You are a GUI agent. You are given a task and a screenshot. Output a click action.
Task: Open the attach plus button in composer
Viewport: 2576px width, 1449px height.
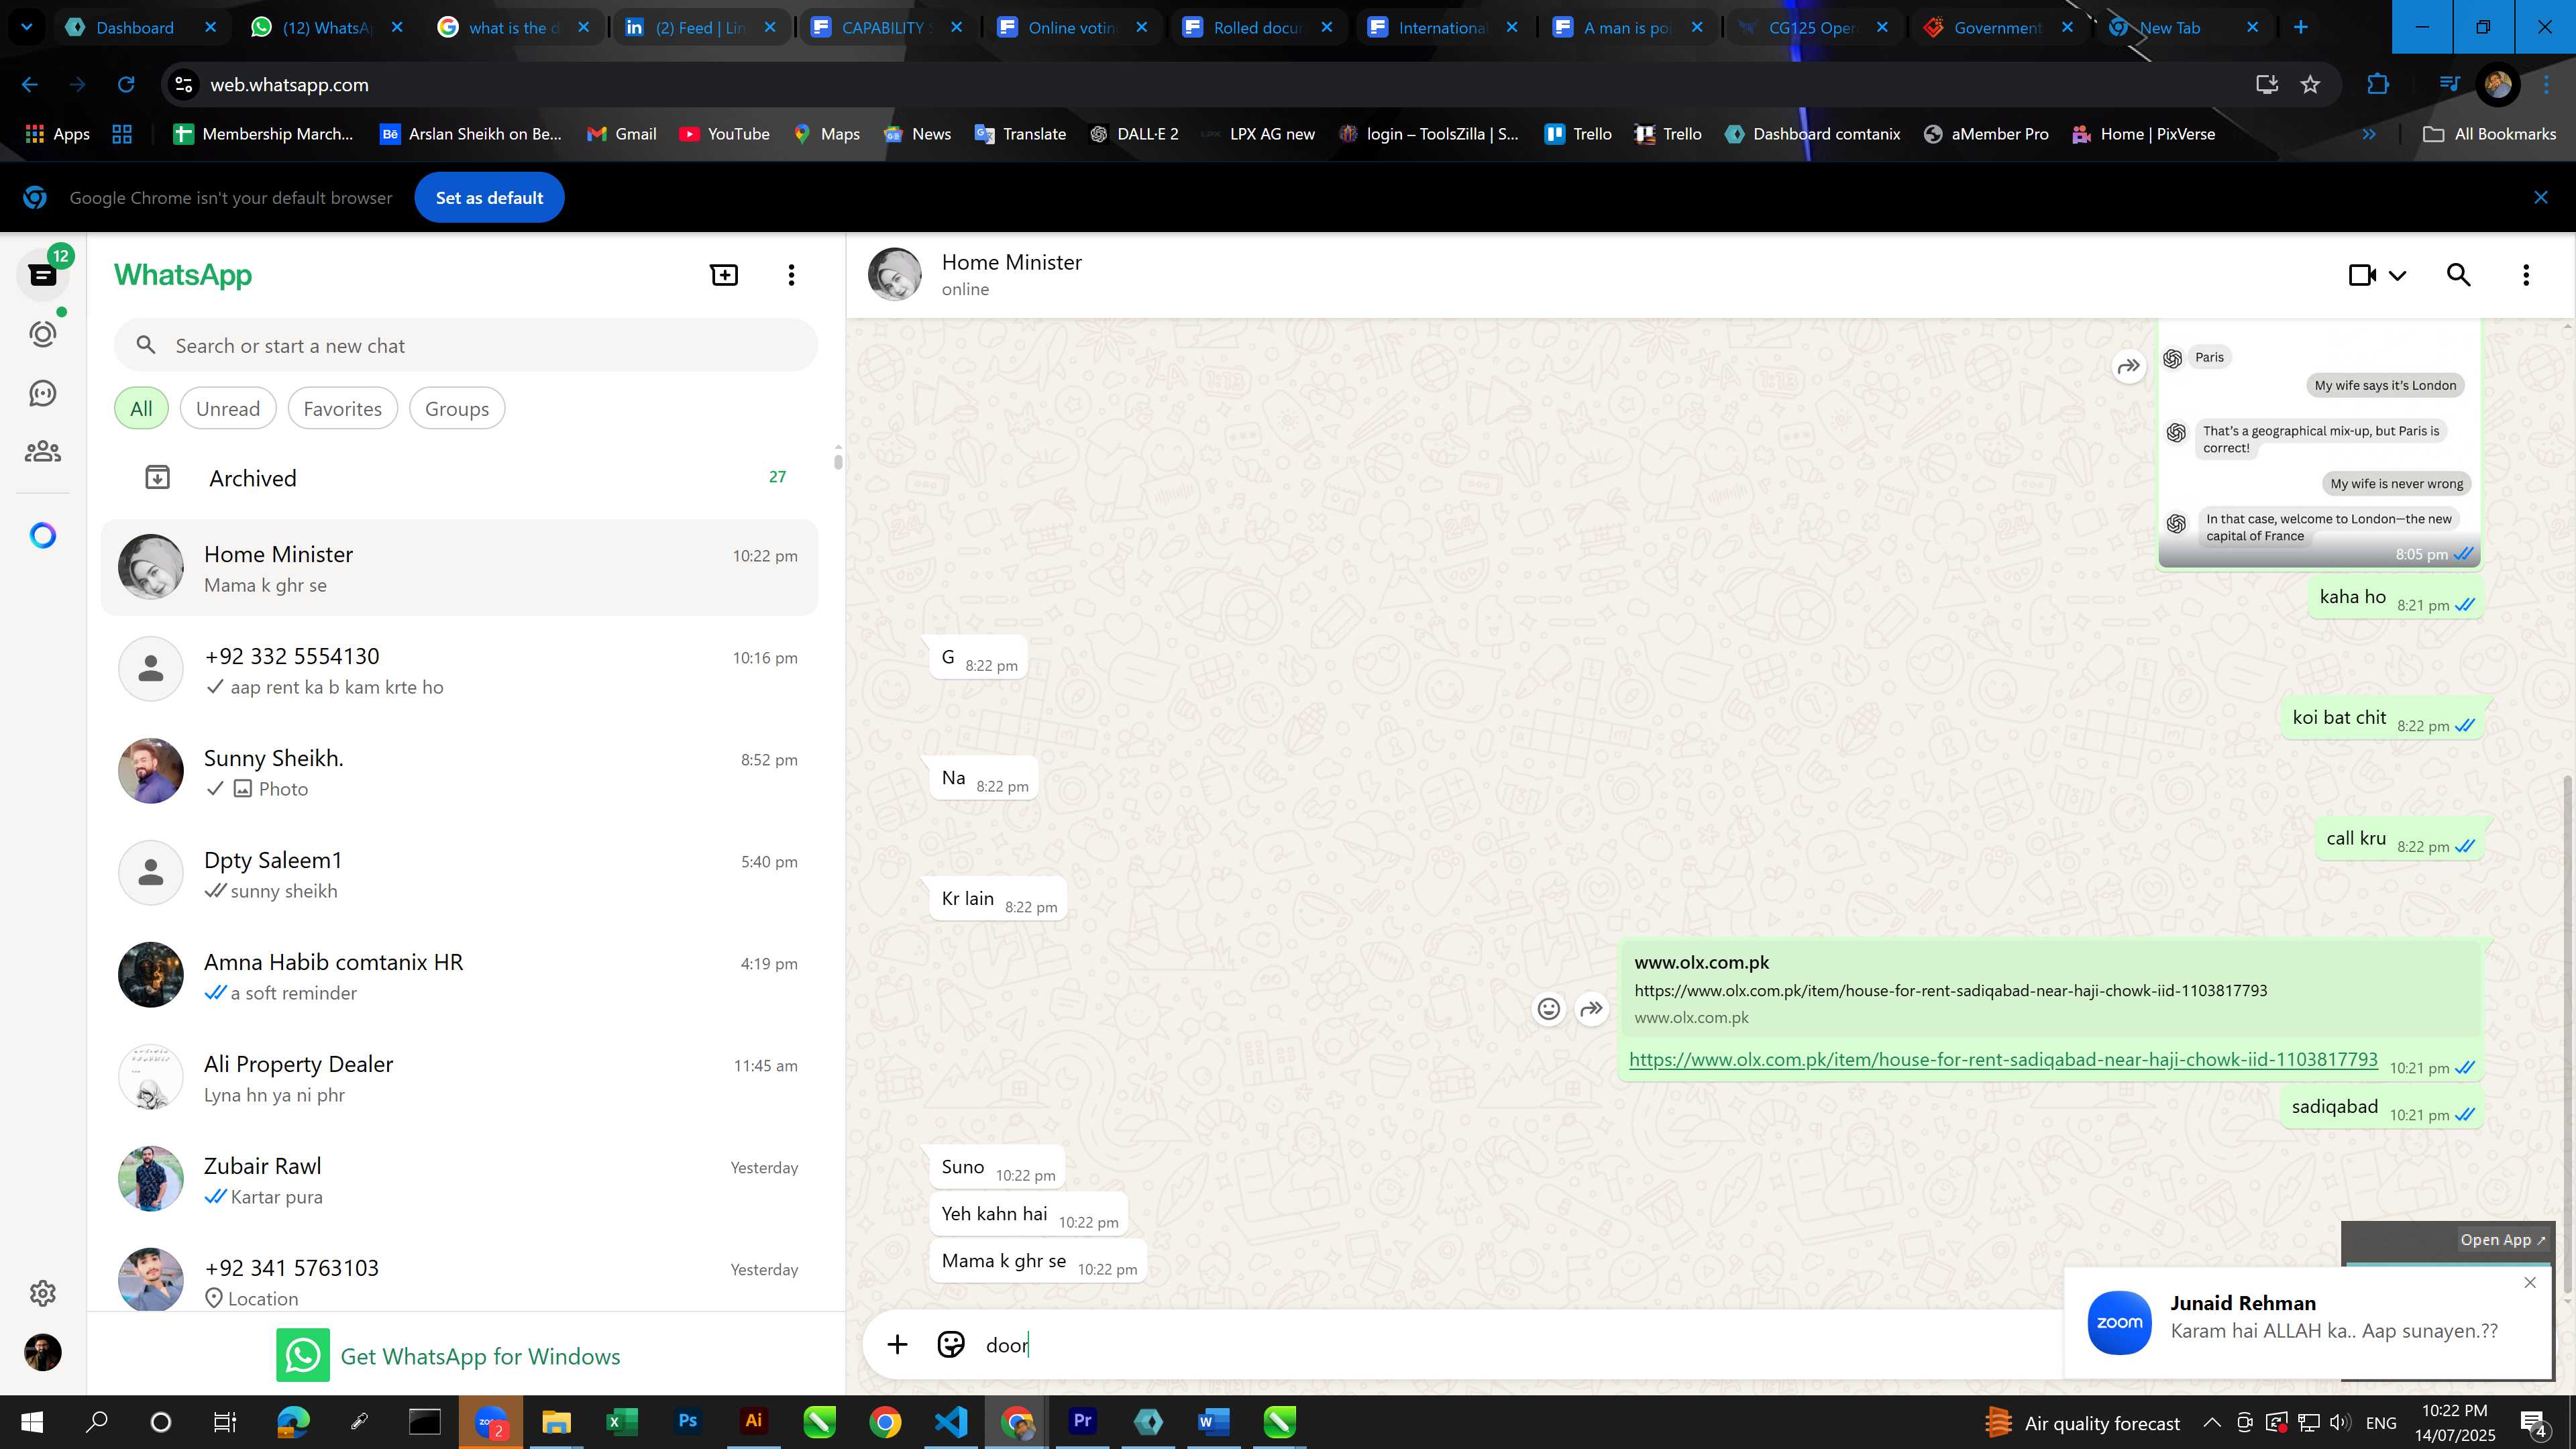[x=897, y=1345]
